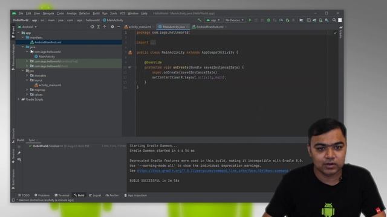Screen dimensions: 387x217
Task: Click the Project Structure icon in toolbar
Action: pos(301,20)
